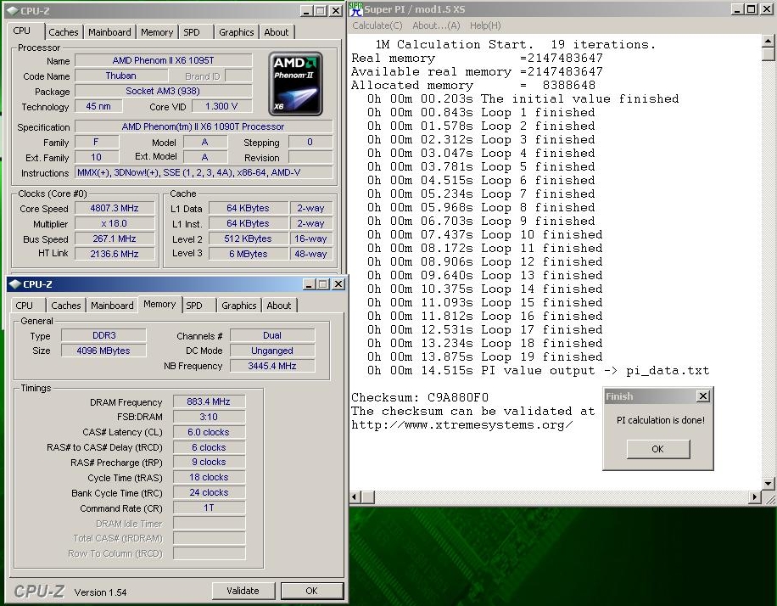Open the Calculate(C) menu in Super PI

pos(377,25)
